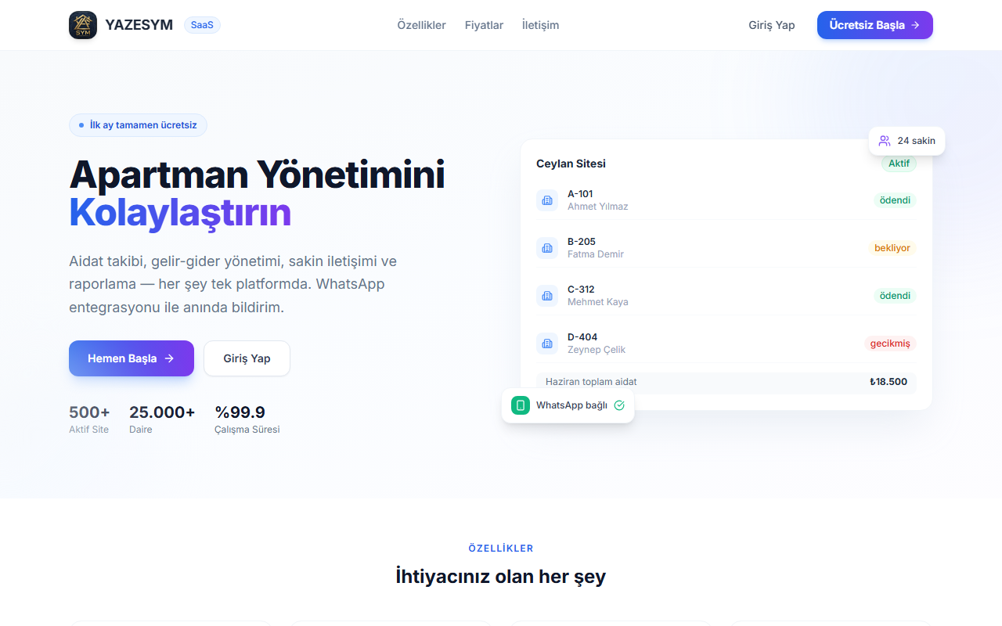Click the gecikmiş badge for D-404
The width and height of the screenshot is (1002, 626).
[890, 344]
